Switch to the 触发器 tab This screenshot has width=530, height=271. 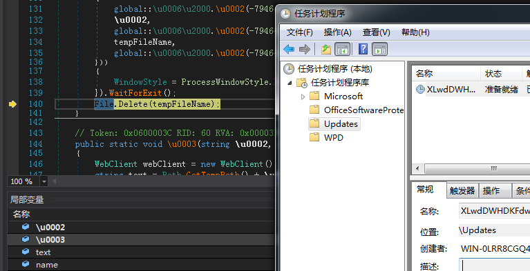pos(462,191)
